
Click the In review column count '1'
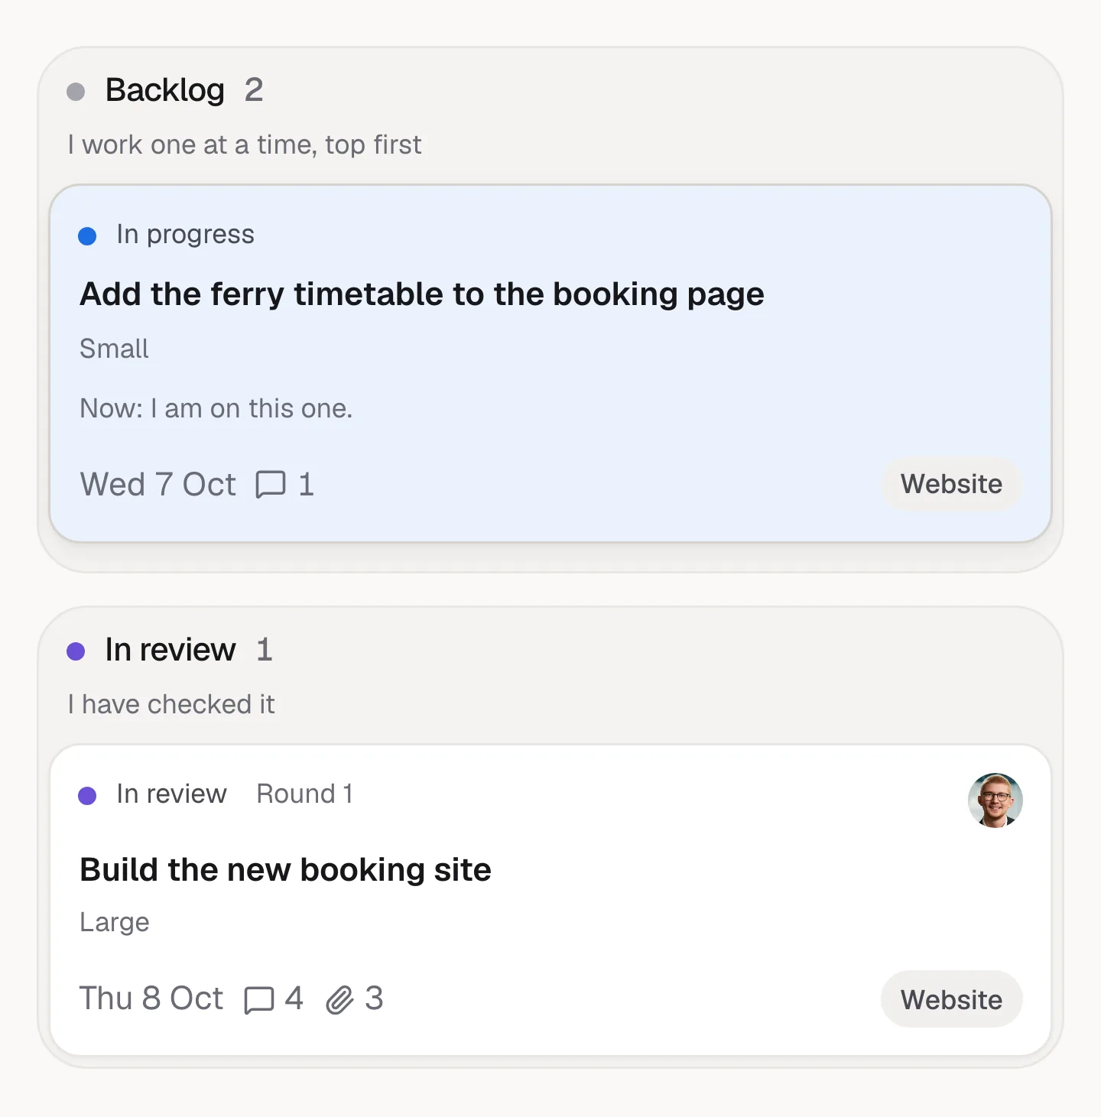coord(265,650)
